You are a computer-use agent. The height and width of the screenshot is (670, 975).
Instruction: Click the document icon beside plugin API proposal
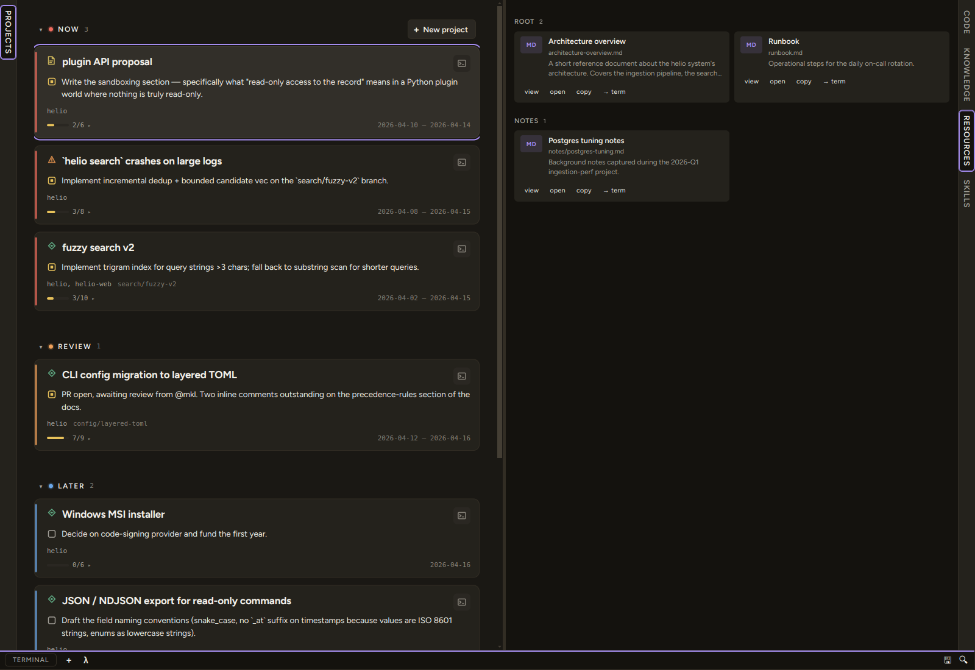pos(52,61)
